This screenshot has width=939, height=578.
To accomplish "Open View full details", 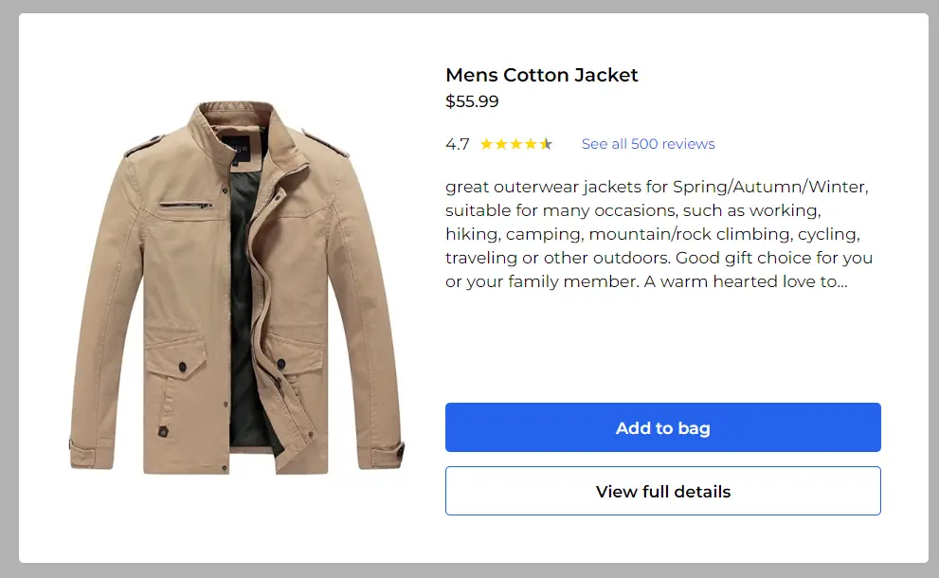I will coord(663,492).
